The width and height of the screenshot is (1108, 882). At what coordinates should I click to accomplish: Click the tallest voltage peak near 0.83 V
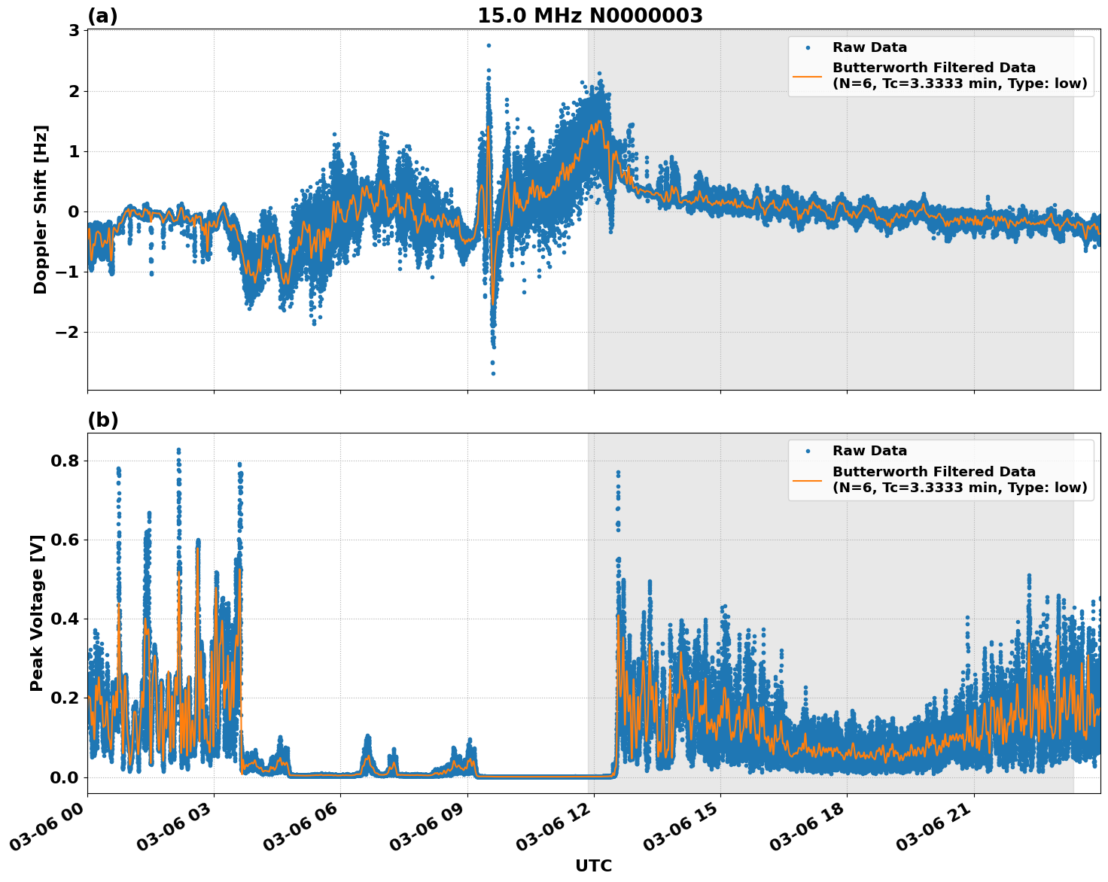tap(178, 449)
